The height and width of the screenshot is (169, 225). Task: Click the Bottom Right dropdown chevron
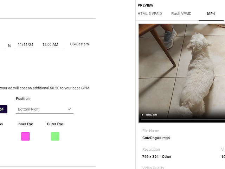69,109
